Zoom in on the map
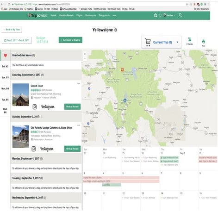This screenshot has height=218, width=218. [85, 54]
